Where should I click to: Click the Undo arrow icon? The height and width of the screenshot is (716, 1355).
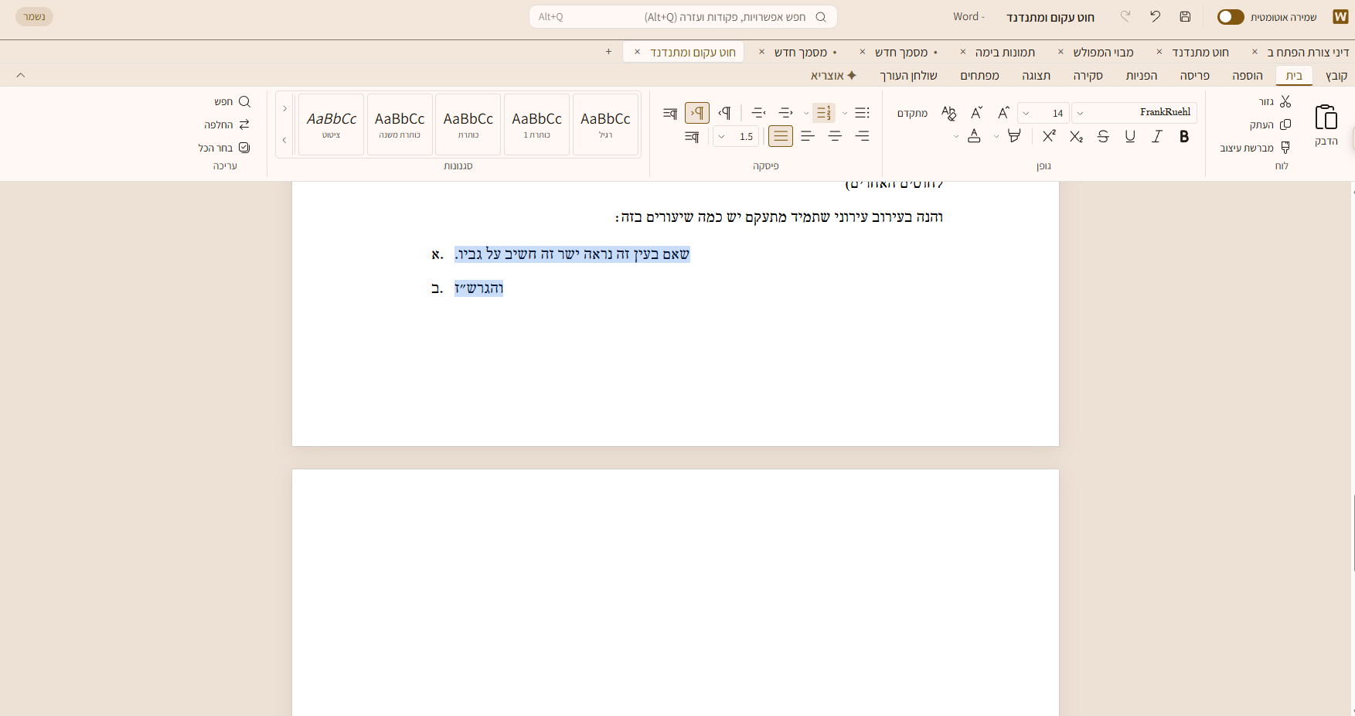[x=1155, y=16]
